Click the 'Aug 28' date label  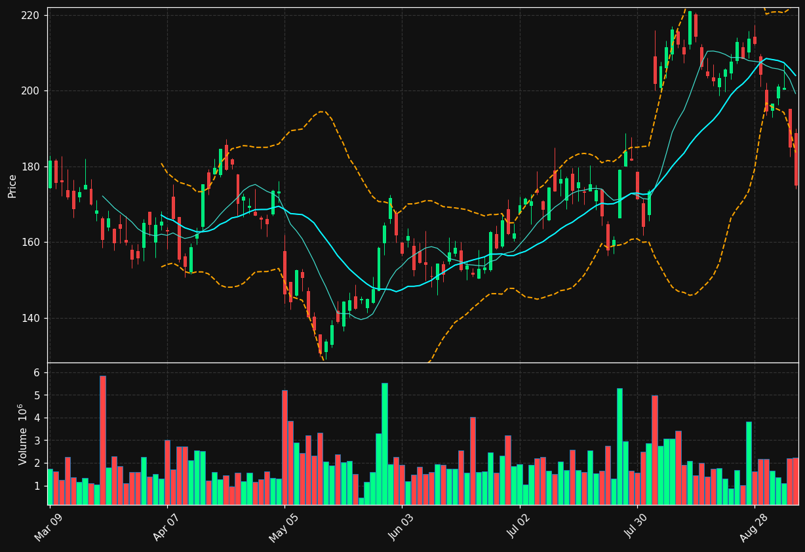753,526
